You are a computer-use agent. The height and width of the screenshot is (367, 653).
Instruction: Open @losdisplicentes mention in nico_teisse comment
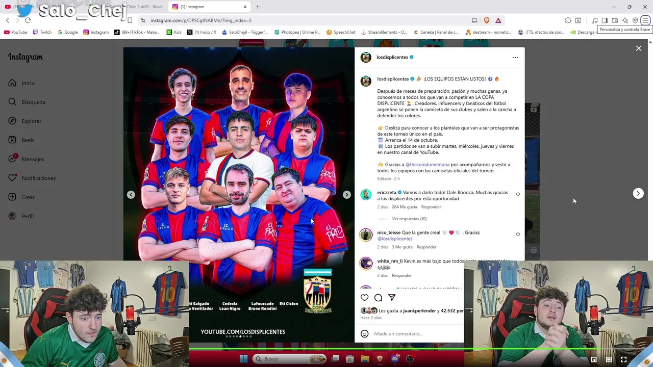[x=395, y=239]
